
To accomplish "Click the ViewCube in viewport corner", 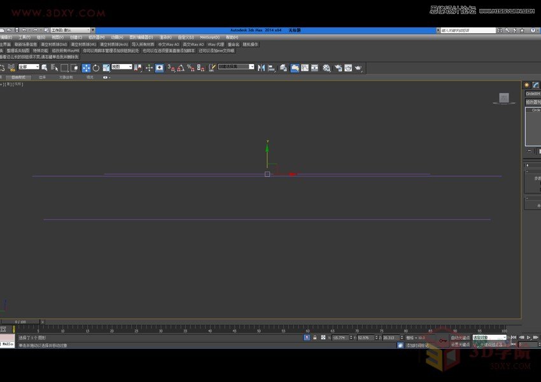I will (x=503, y=98).
